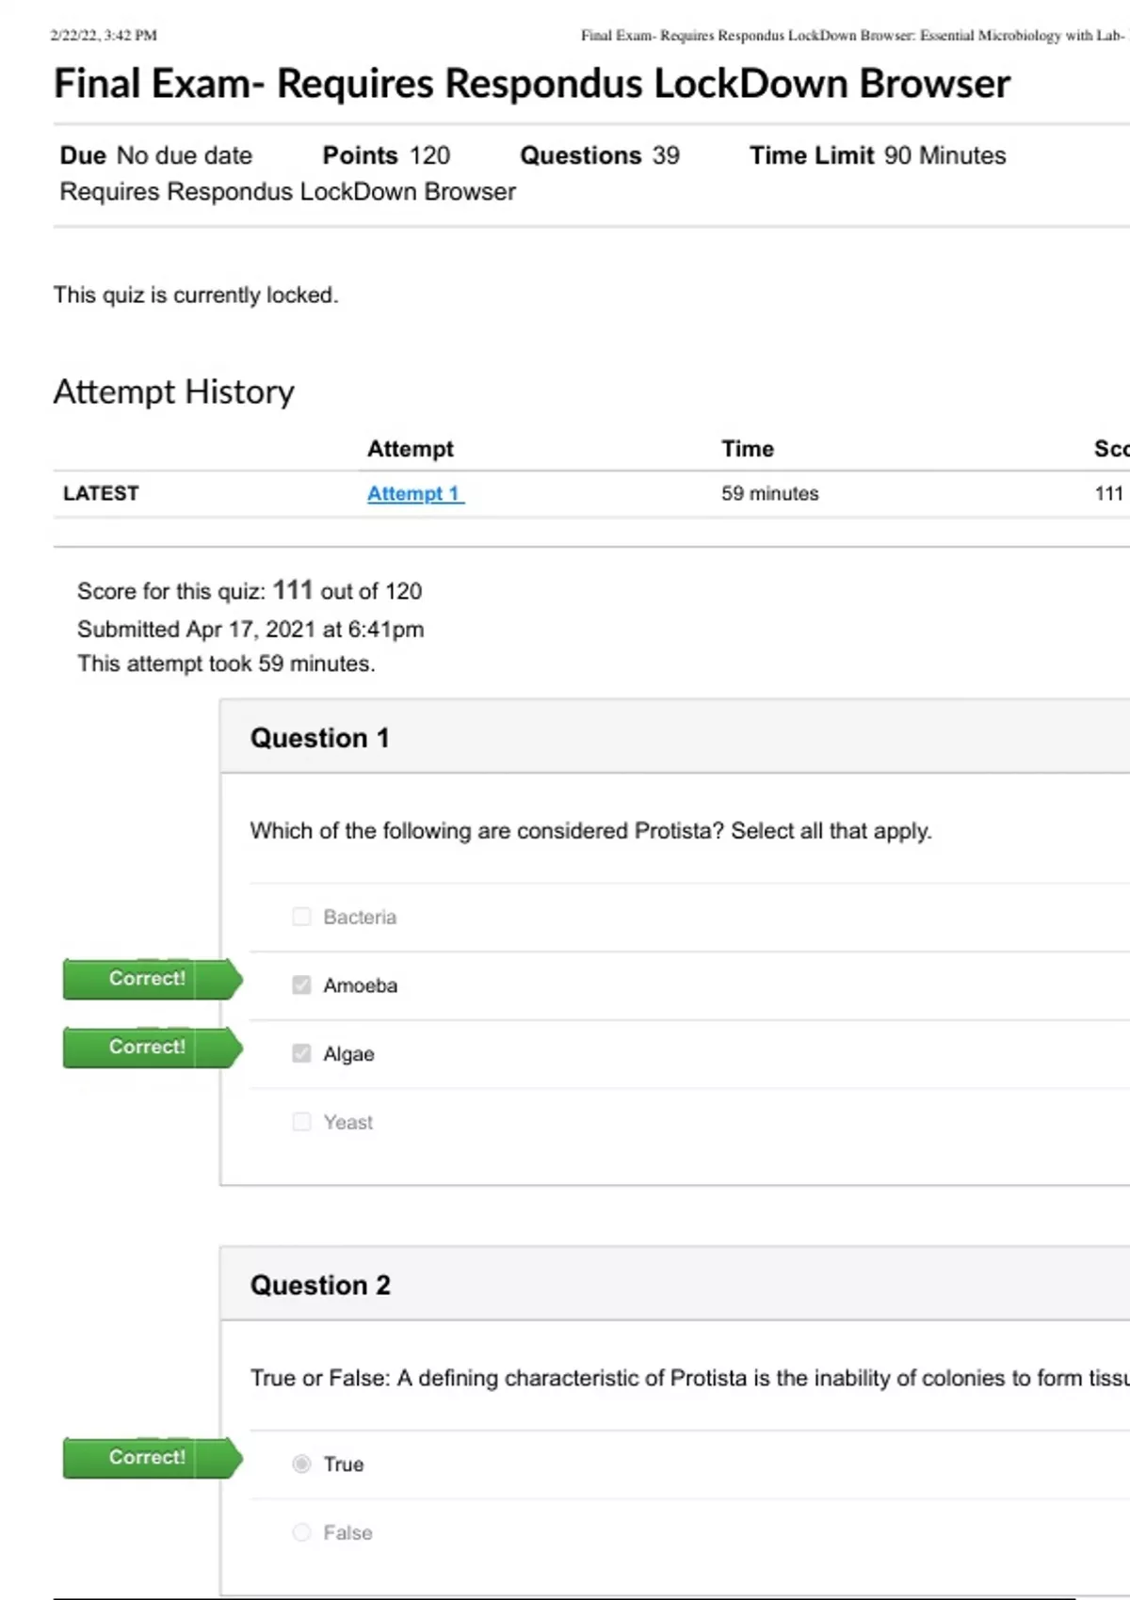Viewport: 1130px width, 1600px height.
Task: Uncheck the Algae checkbox
Action: tap(301, 1054)
